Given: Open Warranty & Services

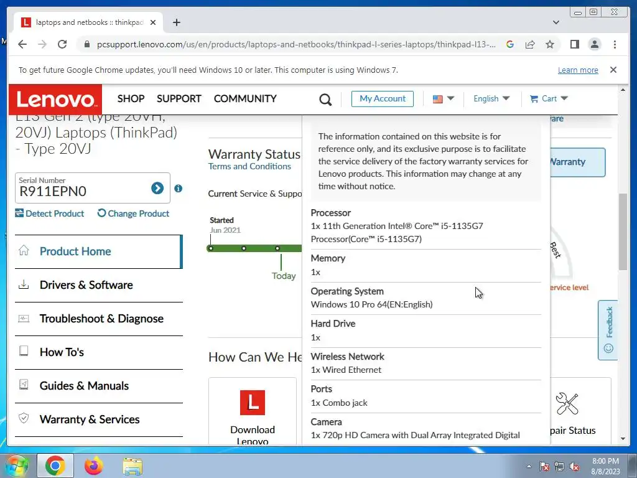Looking at the screenshot, I should (x=99, y=420).
